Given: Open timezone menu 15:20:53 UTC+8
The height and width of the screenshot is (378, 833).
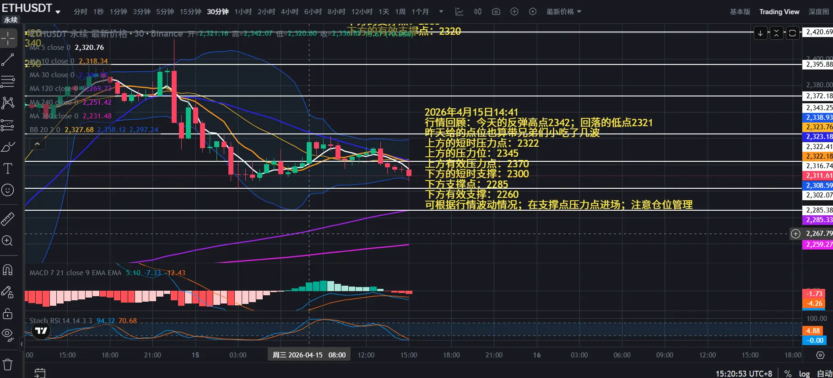Looking at the screenshot, I should coord(744,373).
